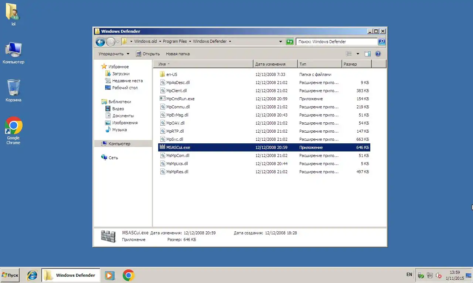
Task: Select the MsMpCom.dll file icon
Action: (162, 156)
